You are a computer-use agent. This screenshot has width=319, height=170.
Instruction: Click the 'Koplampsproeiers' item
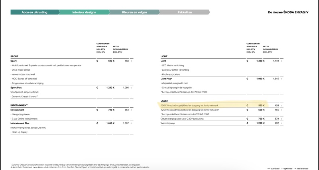pos(170,74)
